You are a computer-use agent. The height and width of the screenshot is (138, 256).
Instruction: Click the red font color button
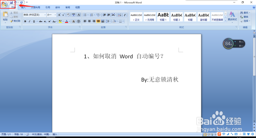(67, 22)
